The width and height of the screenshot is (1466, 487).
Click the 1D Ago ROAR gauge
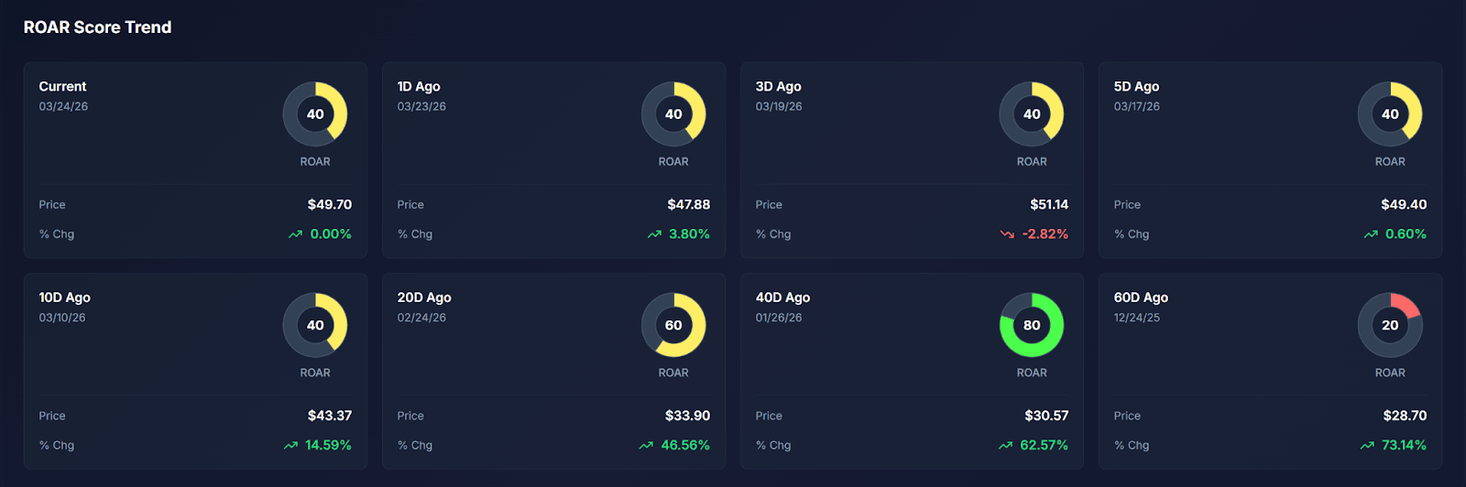pos(673,114)
